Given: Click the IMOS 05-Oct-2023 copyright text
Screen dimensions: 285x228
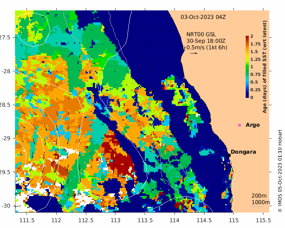Looking at the screenshot, I should point(280,171).
